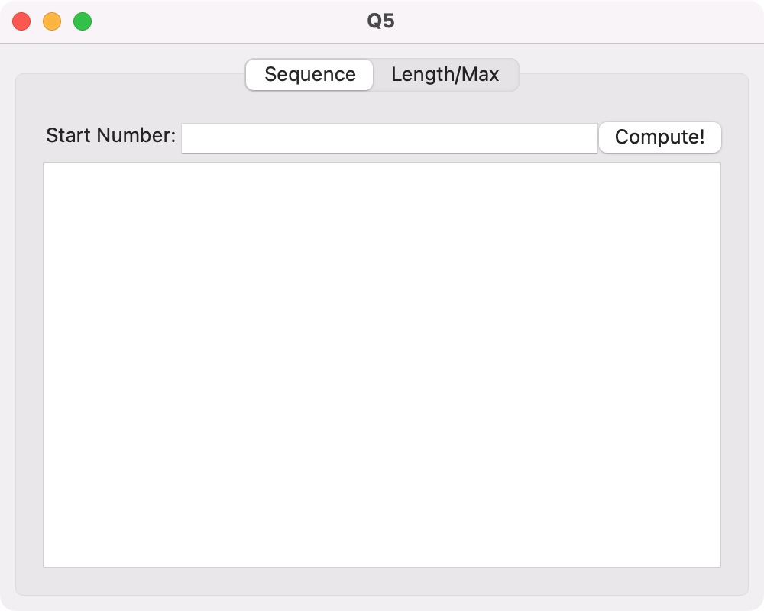Click the Start Number label
Screen dimensions: 764x611
111,135
